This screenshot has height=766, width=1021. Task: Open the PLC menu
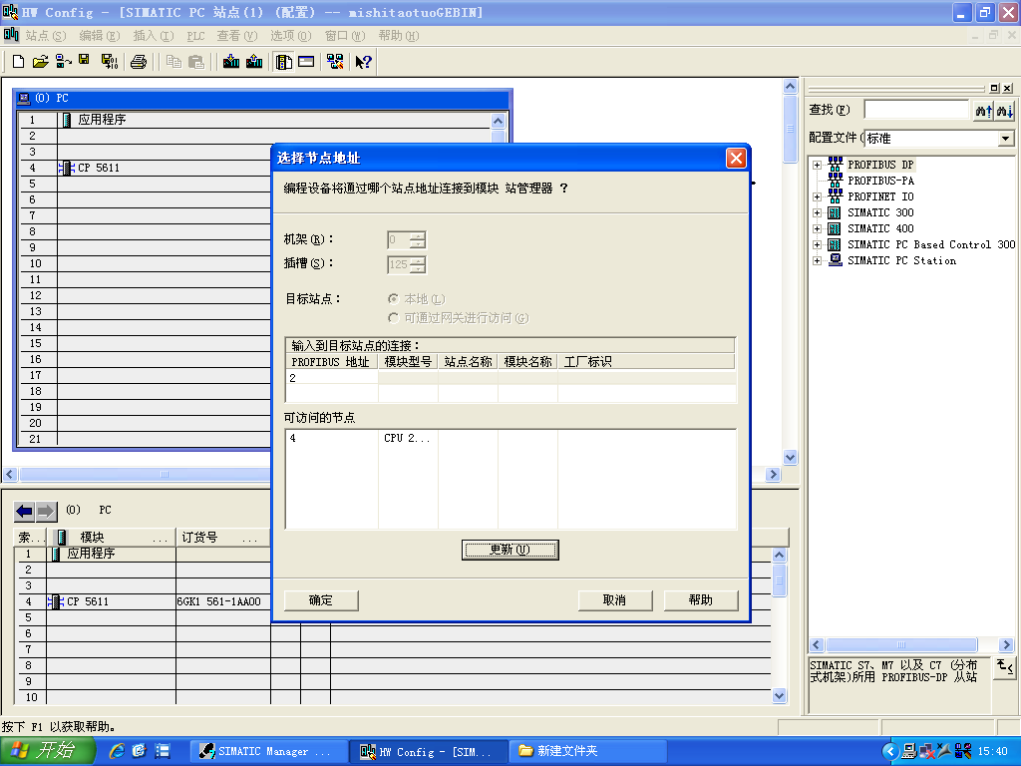tap(195, 36)
